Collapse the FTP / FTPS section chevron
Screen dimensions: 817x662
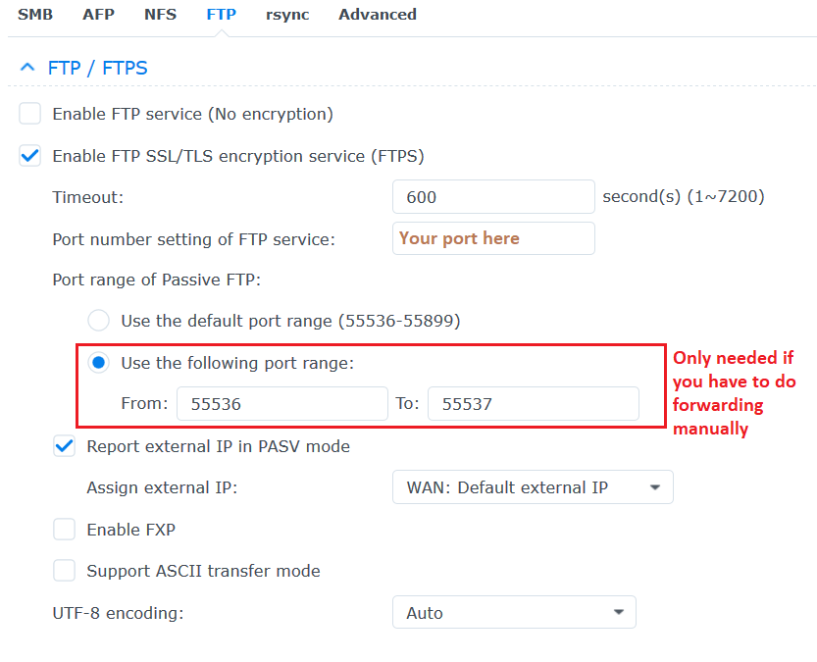[x=27, y=68]
